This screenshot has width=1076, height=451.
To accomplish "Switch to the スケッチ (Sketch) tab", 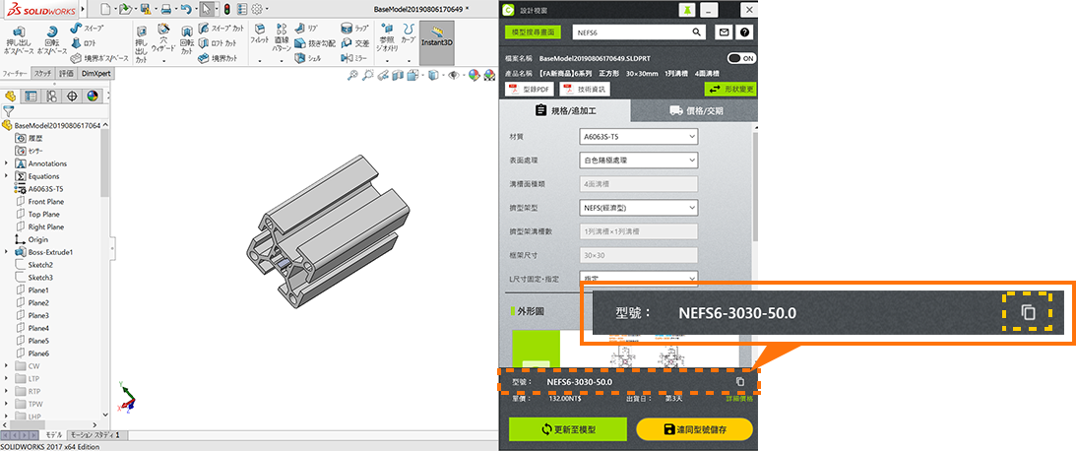I will coord(43,73).
